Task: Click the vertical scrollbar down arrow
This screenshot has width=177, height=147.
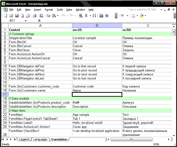Action: point(174,136)
